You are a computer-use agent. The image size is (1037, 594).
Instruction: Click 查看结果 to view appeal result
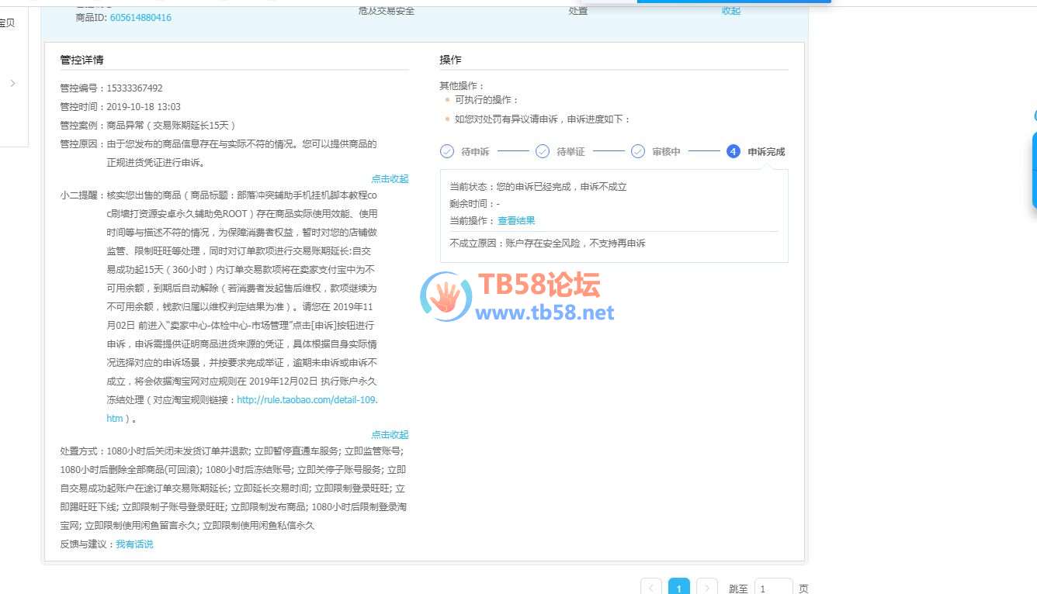click(x=516, y=221)
